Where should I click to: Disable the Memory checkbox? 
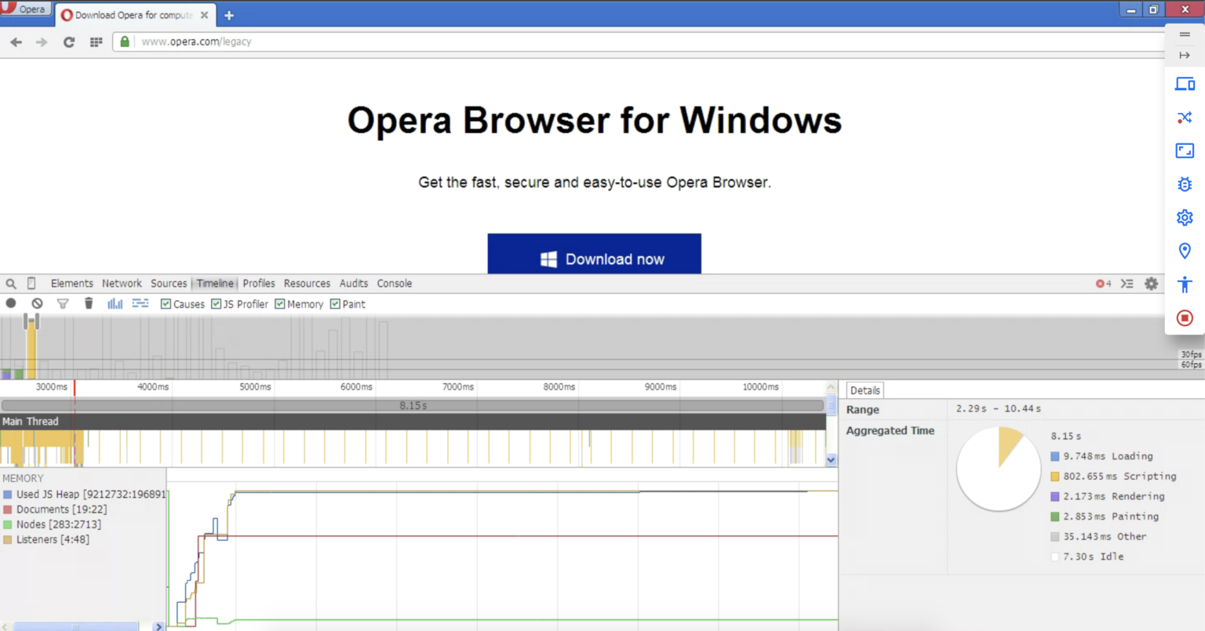click(280, 304)
